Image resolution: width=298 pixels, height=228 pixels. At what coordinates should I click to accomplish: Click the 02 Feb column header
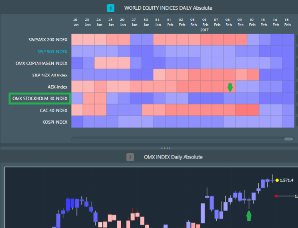[182, 22]
